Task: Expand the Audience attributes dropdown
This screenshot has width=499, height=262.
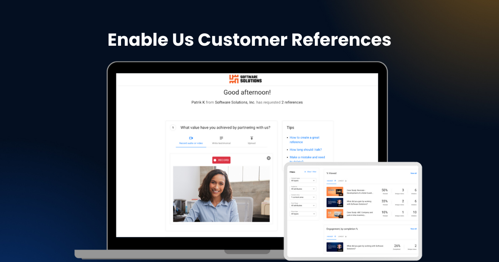Action: coord(303,189)
